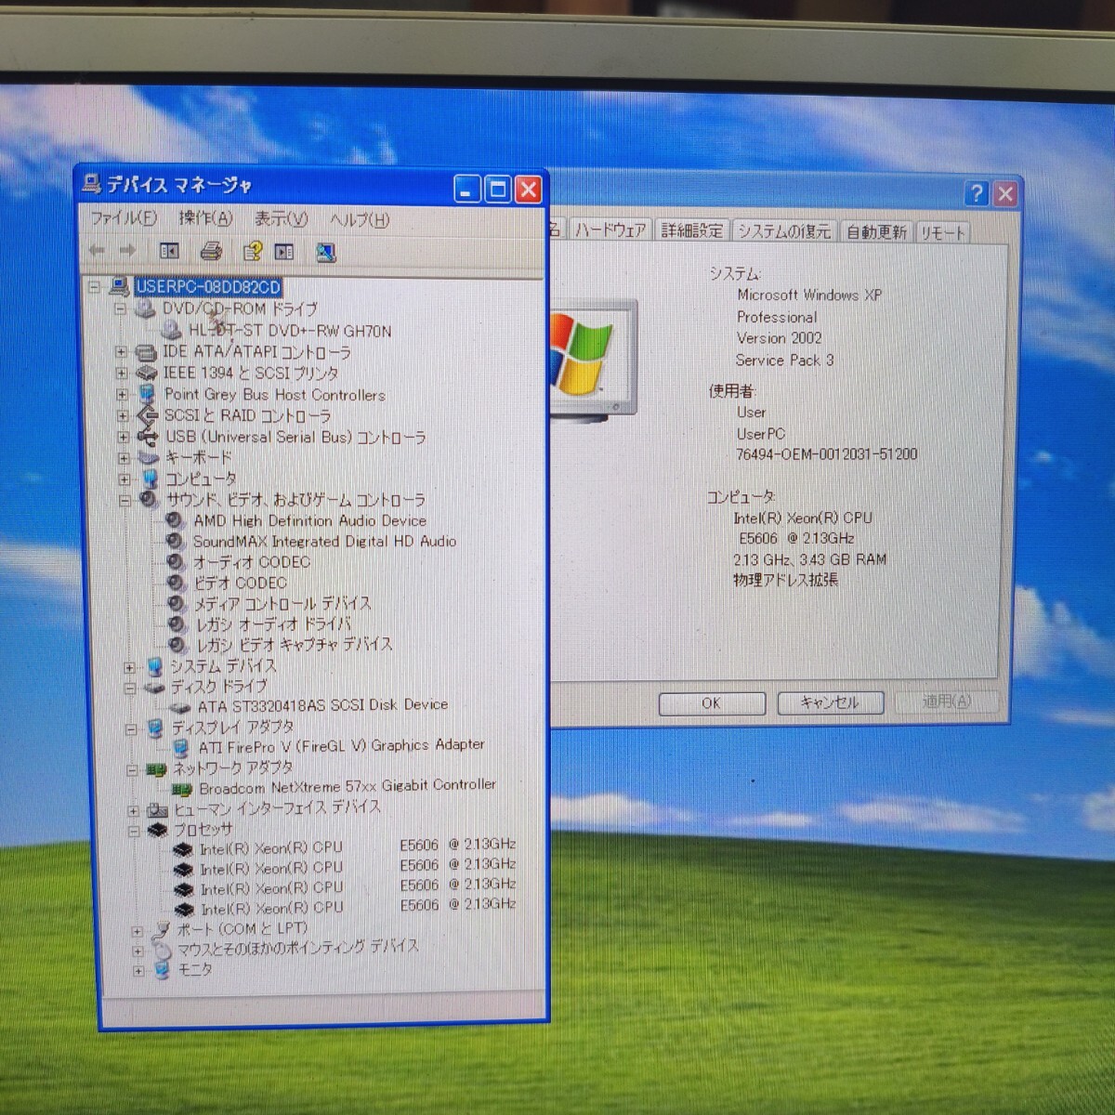Click the Properties toolbar icon with question mark

tap(252, 251)
